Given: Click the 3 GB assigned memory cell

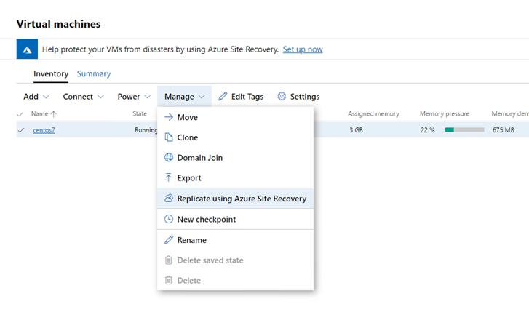Looking at the screenshot, I should tap(356, 130).
